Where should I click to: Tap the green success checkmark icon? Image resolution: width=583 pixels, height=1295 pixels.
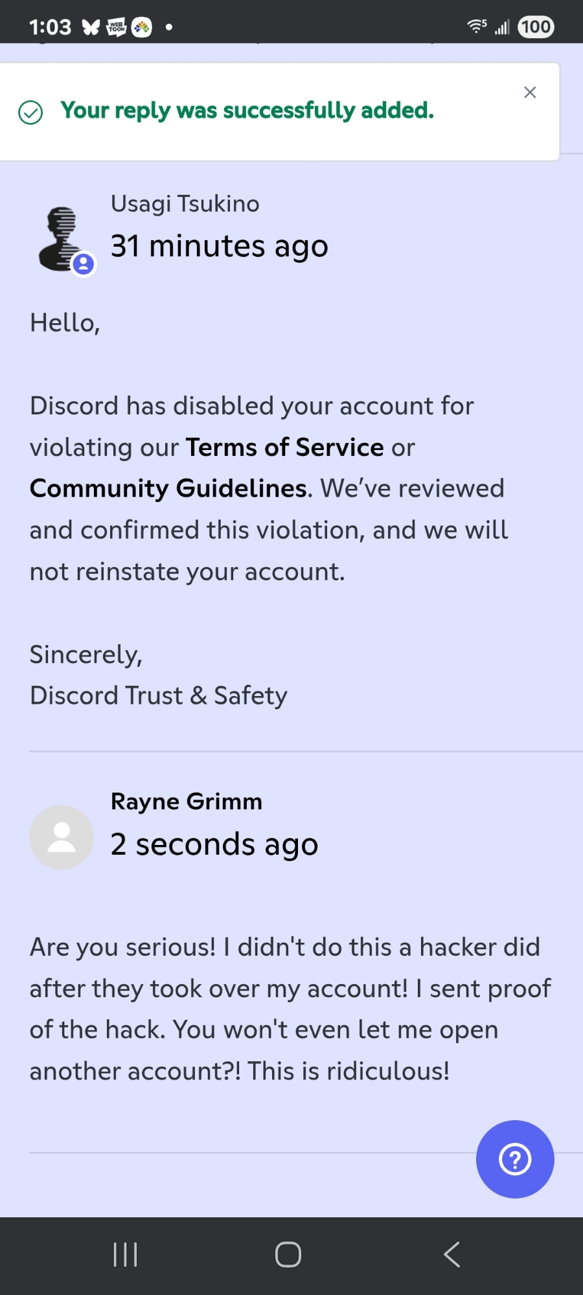click(30, 112)
